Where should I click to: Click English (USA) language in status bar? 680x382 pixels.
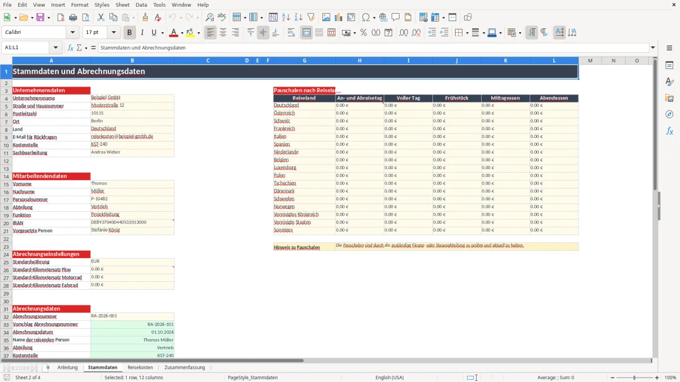[389, 377]
